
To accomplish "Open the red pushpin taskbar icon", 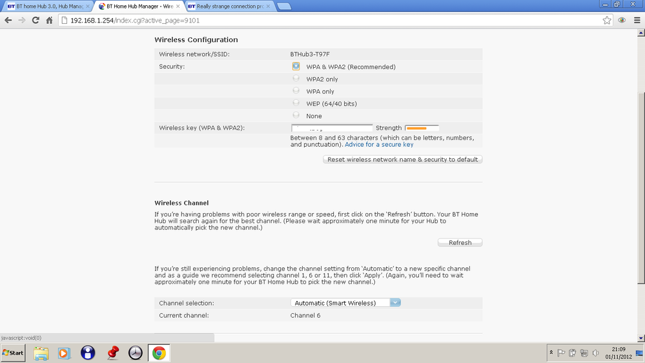I will pos(112,353).
